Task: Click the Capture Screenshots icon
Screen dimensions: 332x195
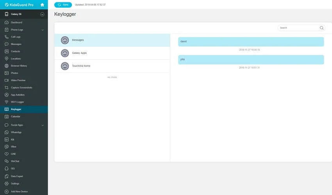Action: tap(7, 87)
